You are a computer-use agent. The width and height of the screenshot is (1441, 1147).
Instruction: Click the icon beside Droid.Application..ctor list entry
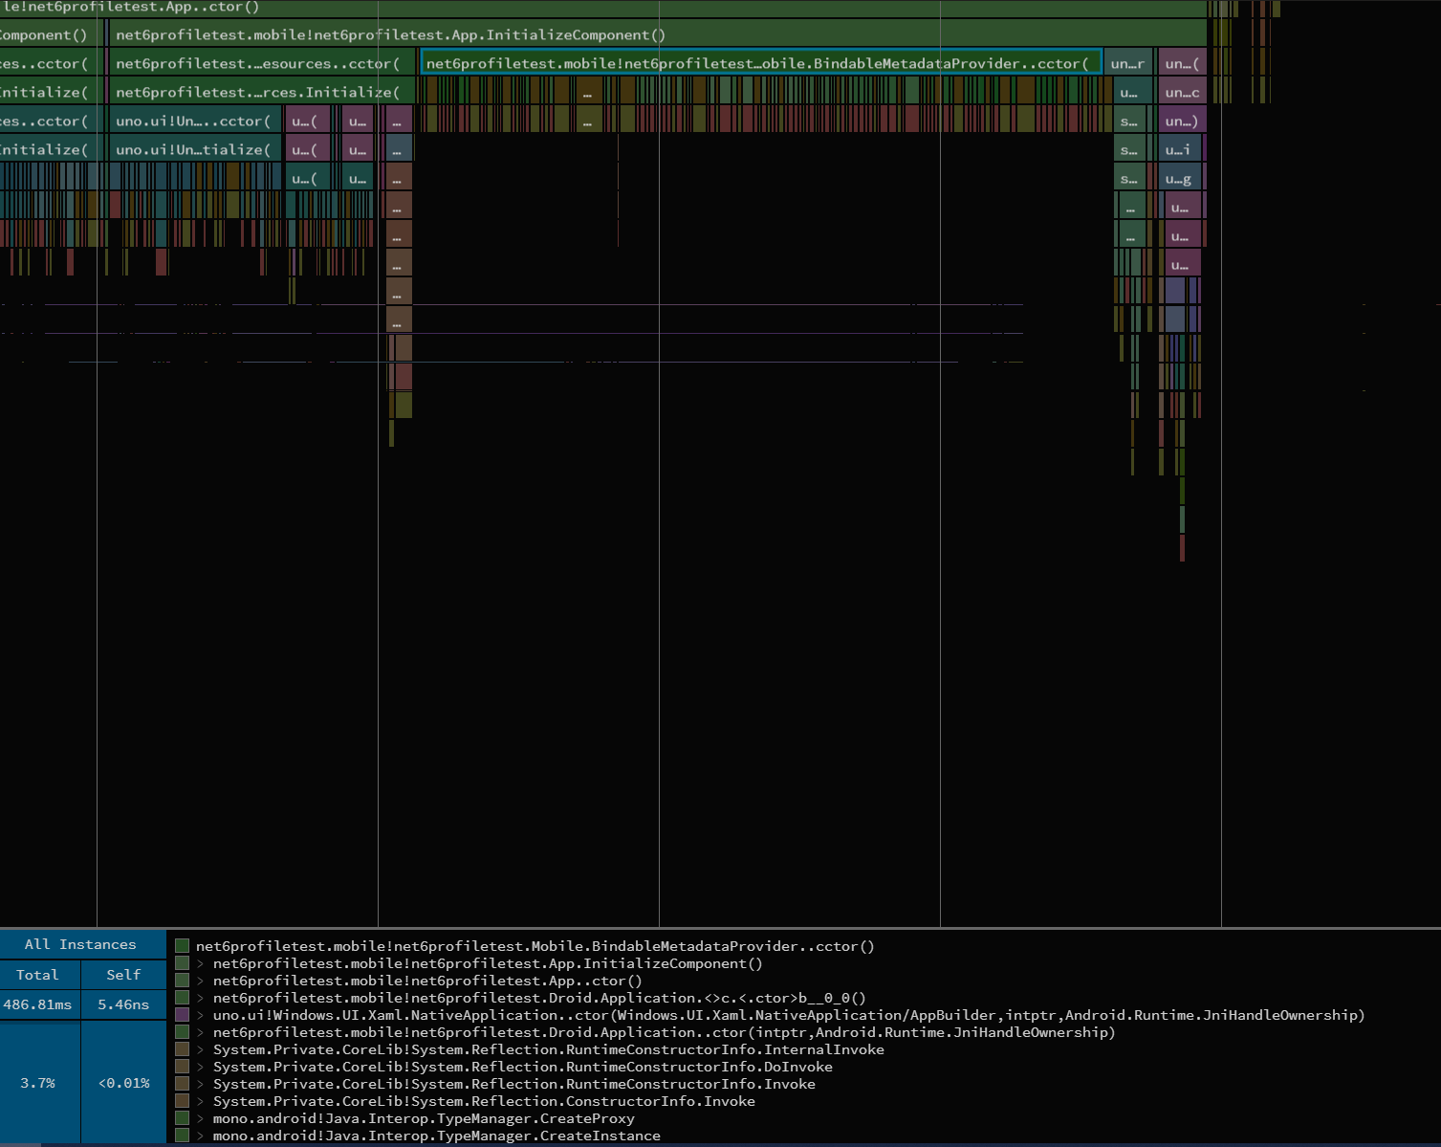click(181, 1032)
